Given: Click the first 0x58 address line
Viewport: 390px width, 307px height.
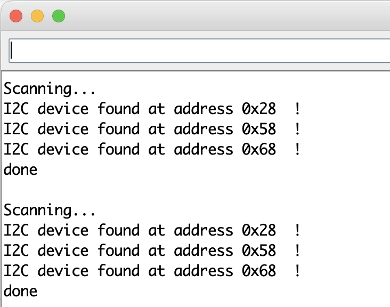Looking at the screenshot, I should 152,129.
